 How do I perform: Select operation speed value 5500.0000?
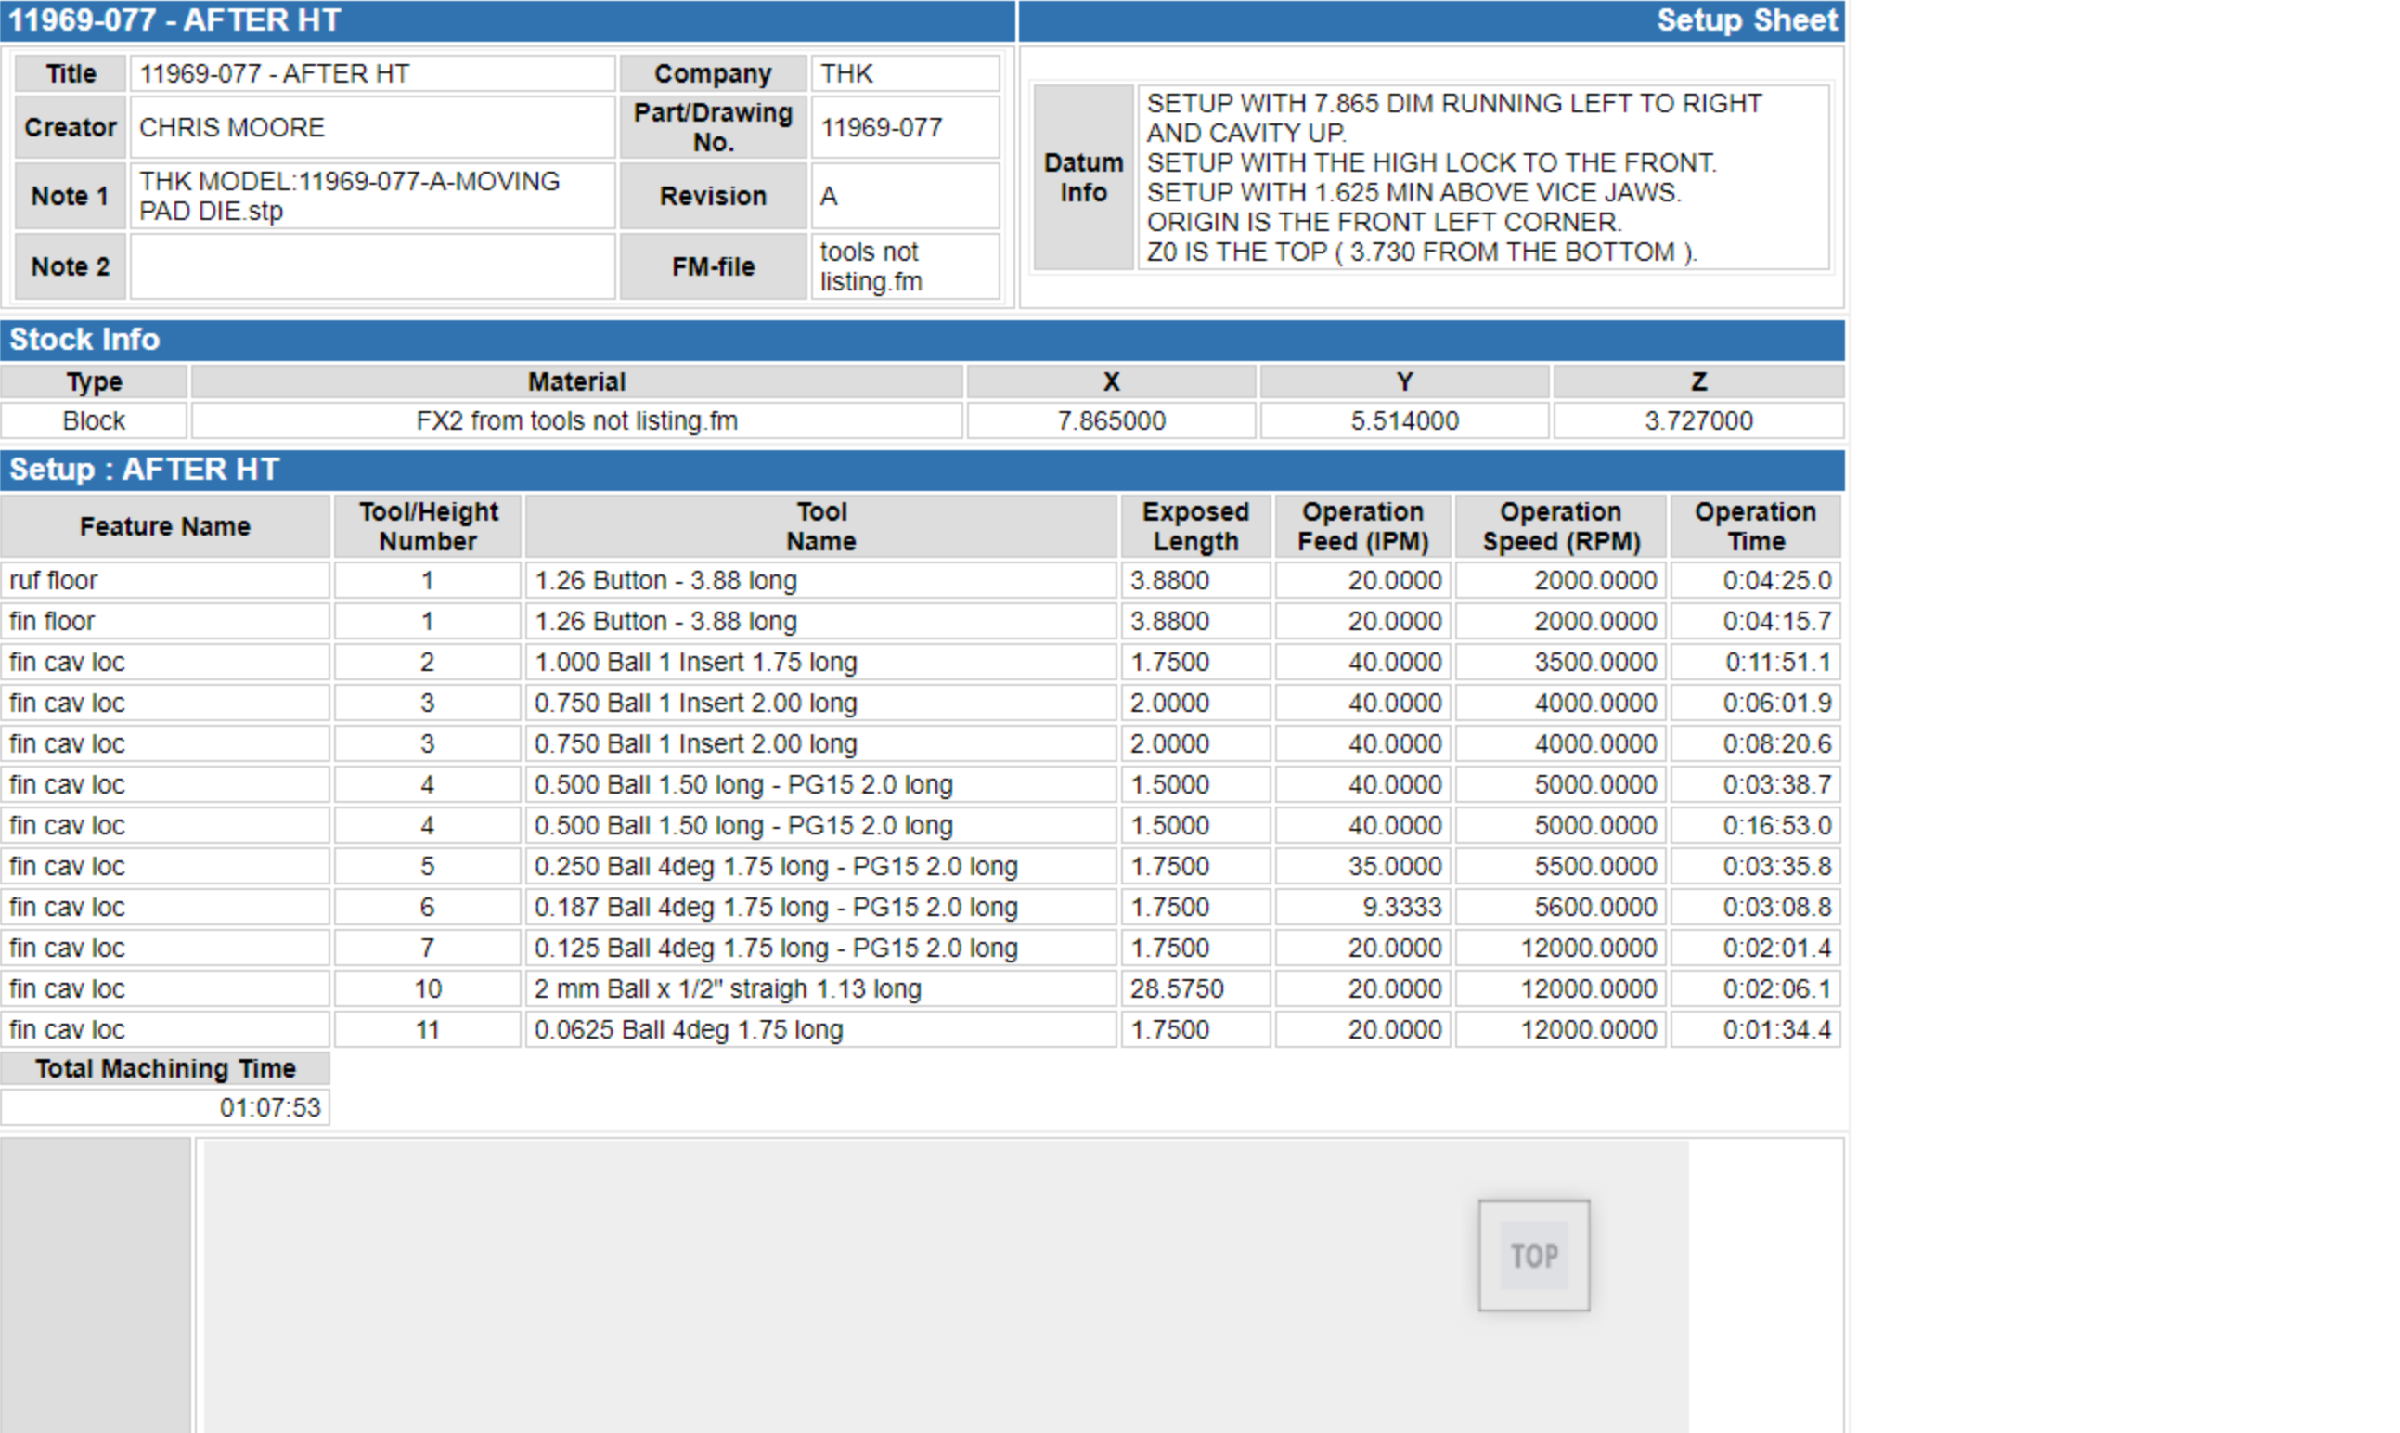click(1561, 866)
